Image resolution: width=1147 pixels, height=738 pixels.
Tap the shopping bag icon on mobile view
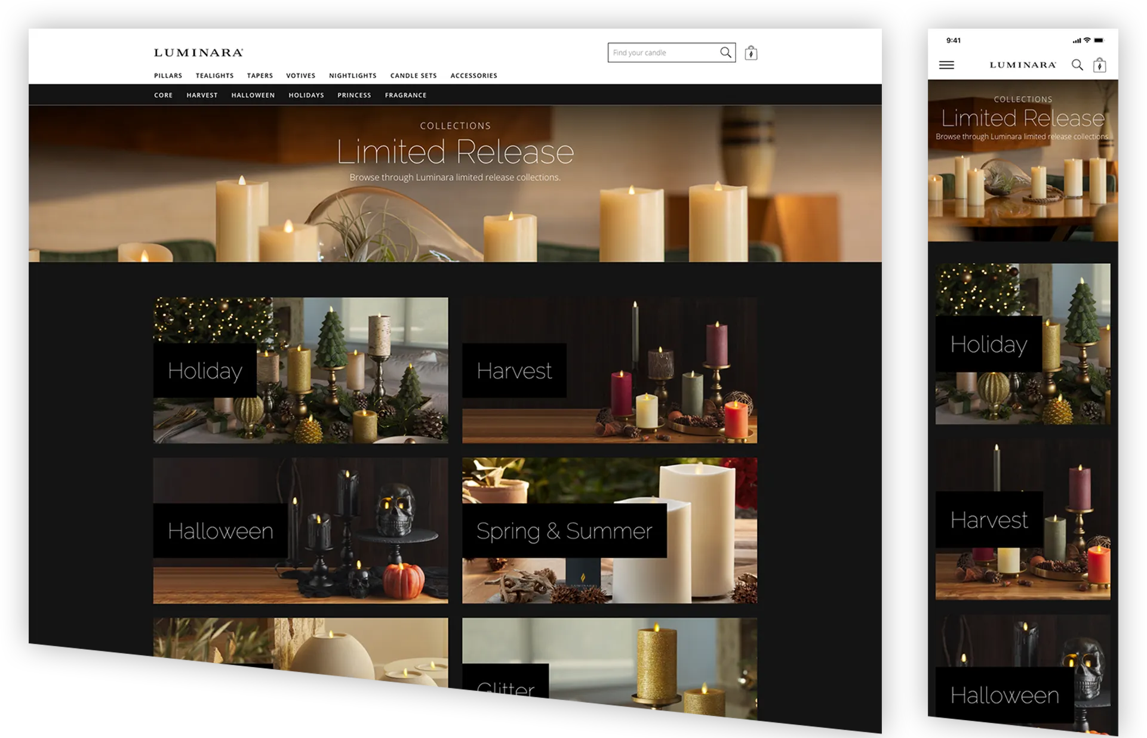click(x=1099, y=64)
